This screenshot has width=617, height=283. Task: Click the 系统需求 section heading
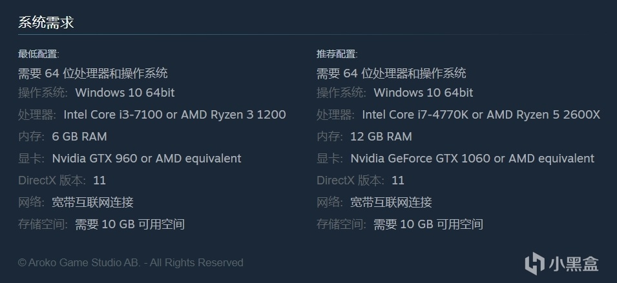(46, 23)
